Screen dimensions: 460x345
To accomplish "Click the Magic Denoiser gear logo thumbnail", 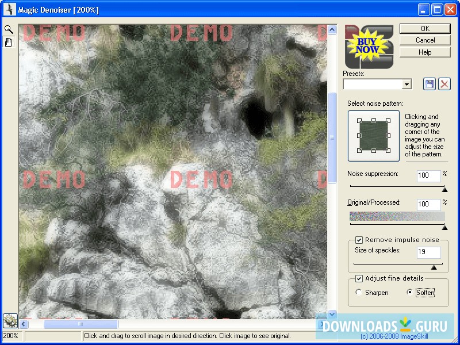I will click(10, 321).
